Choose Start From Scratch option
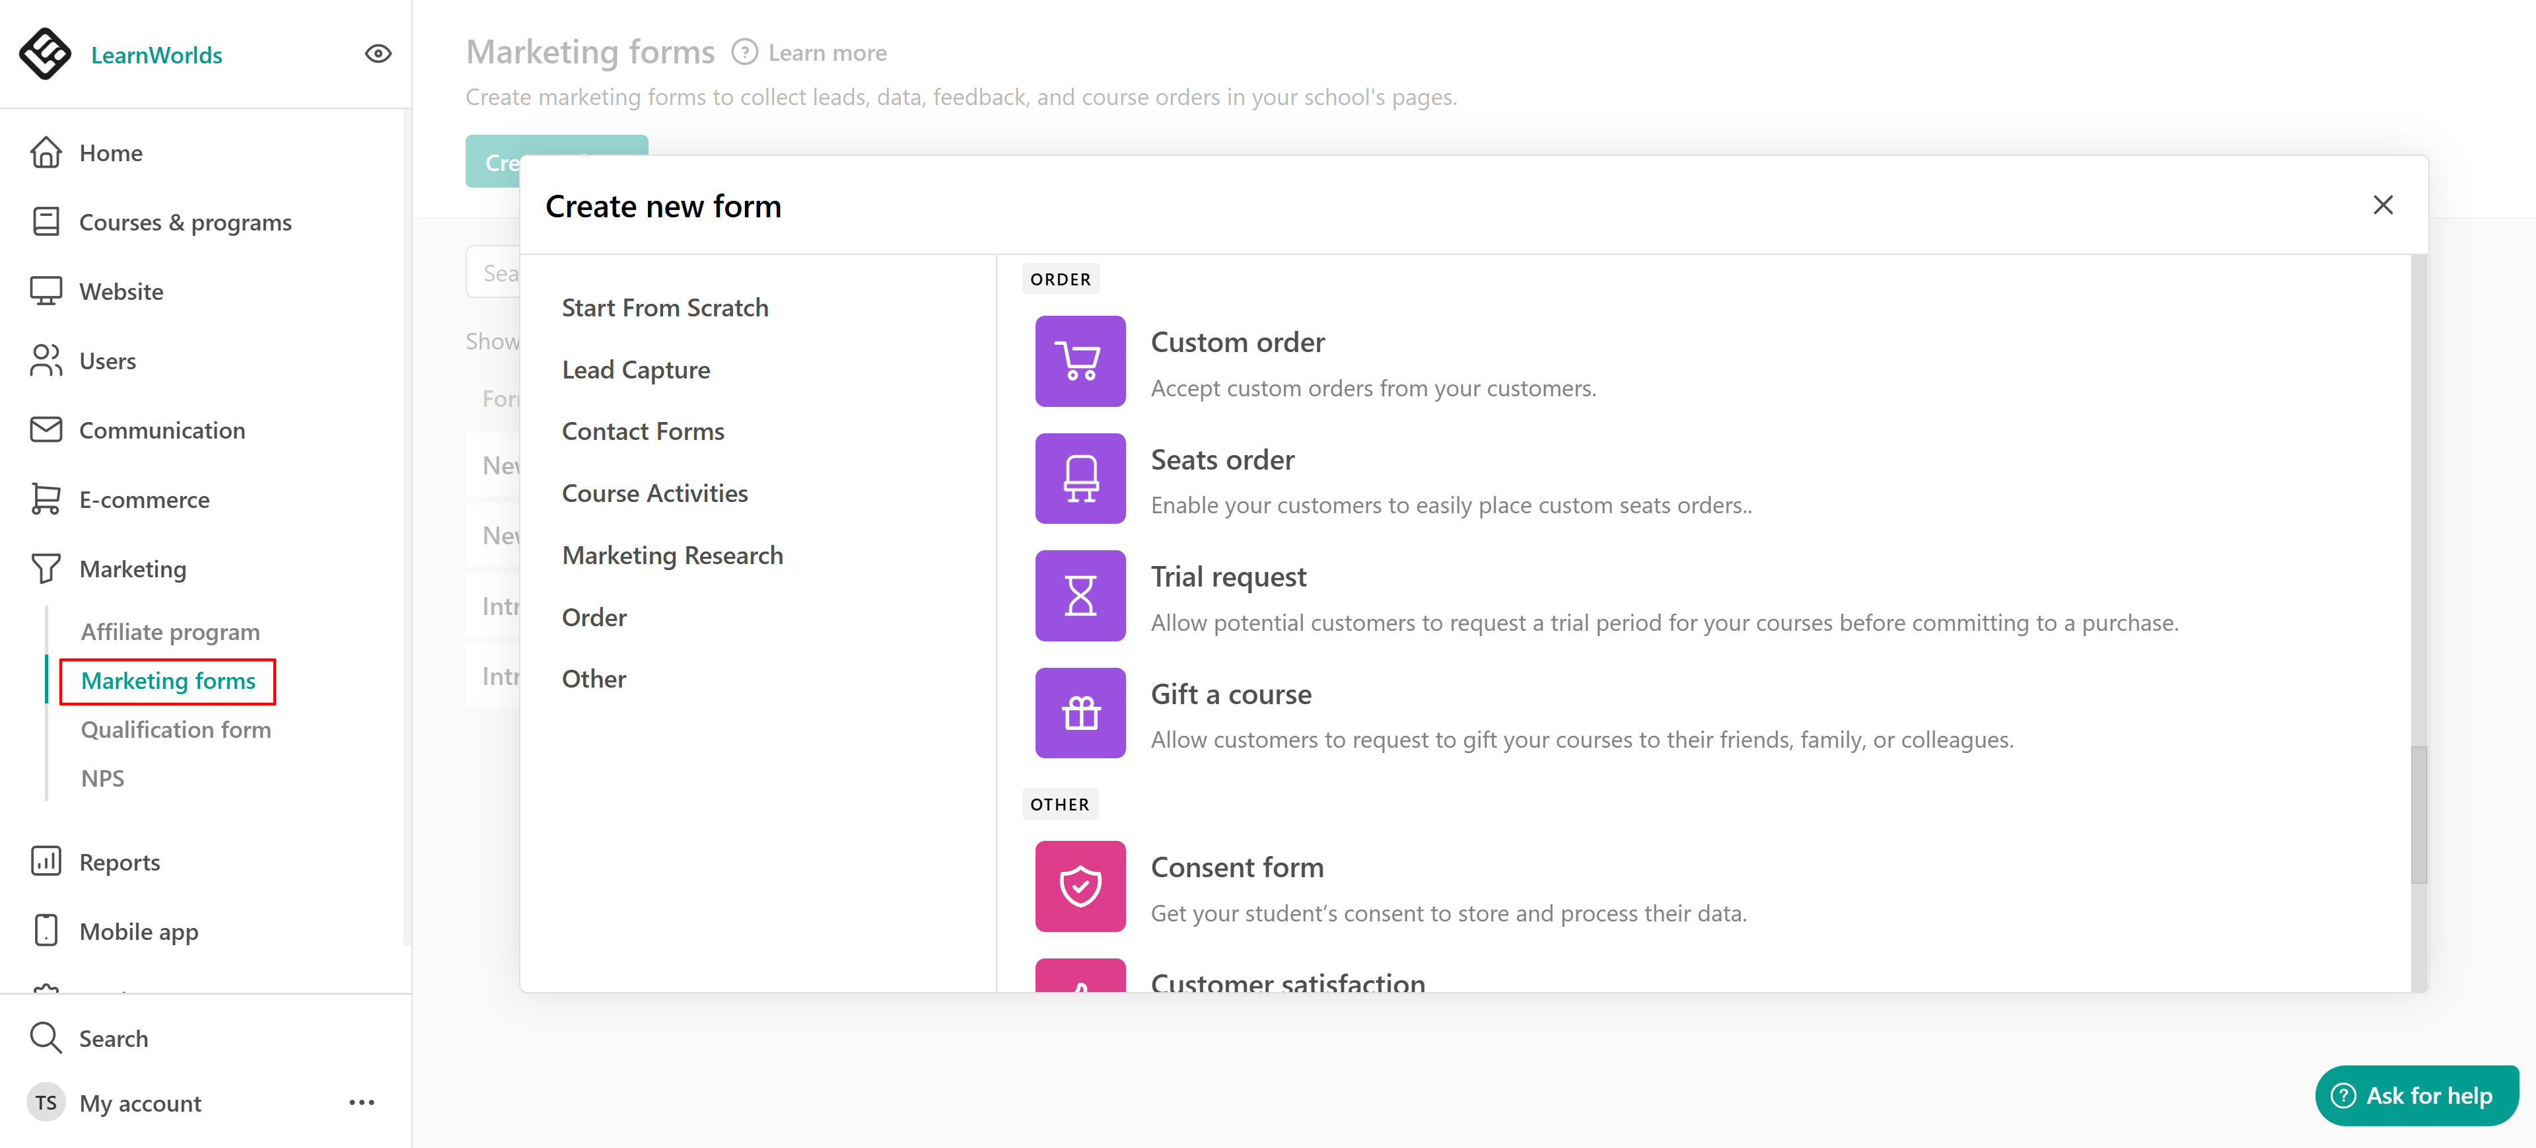Viewport: 2536px width, 1148px height. coord(664,307)
